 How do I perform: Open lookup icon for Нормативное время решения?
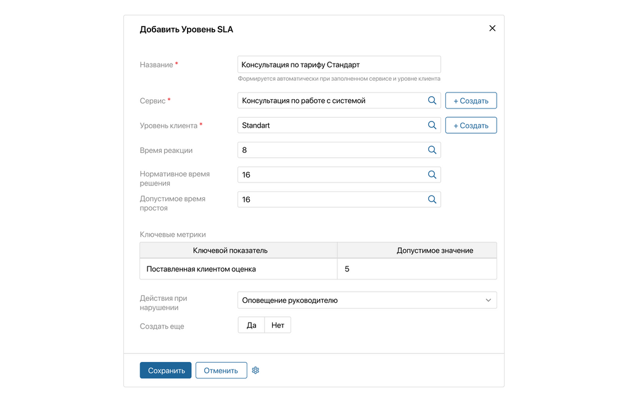coord(432,175)
